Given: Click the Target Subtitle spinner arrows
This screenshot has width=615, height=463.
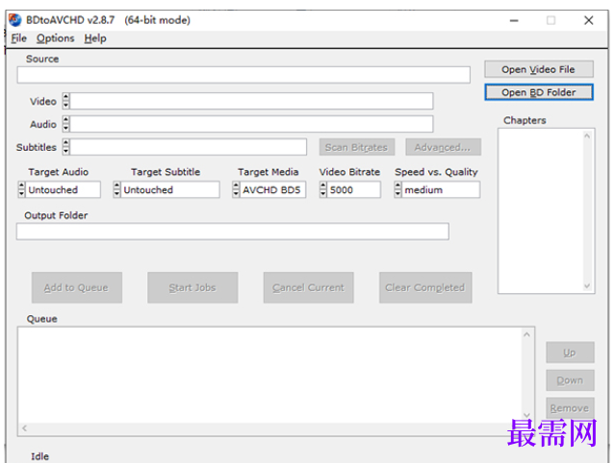Looking at the screenshot, I should (116, 189).
